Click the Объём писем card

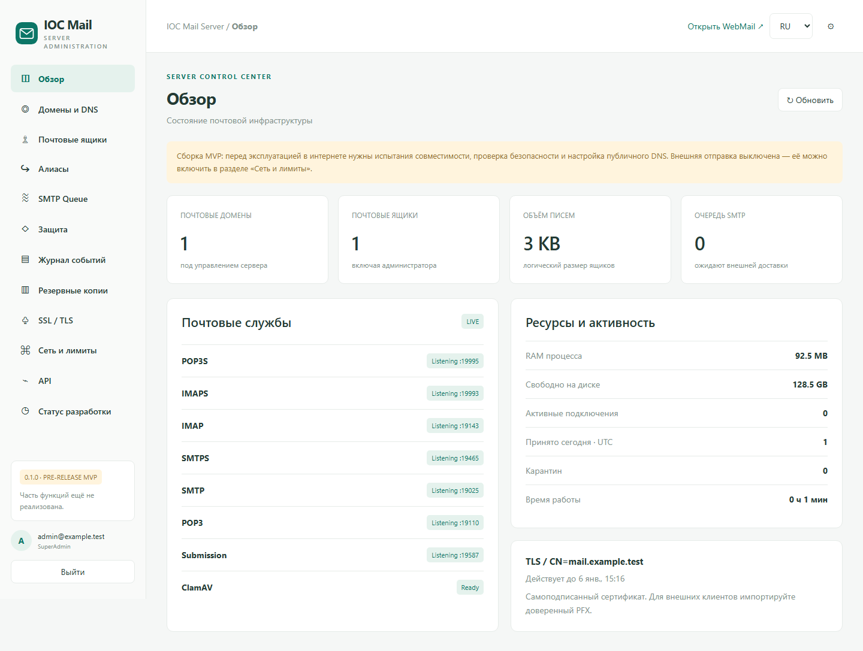[590, 240]
